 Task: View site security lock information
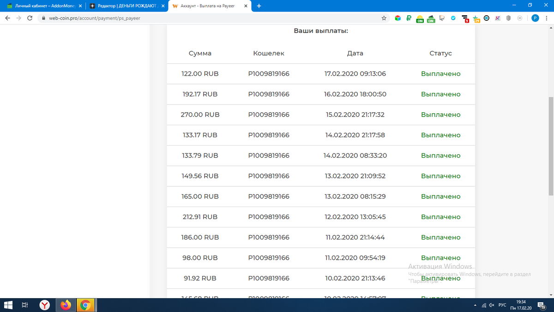click(x=43, y=18)
